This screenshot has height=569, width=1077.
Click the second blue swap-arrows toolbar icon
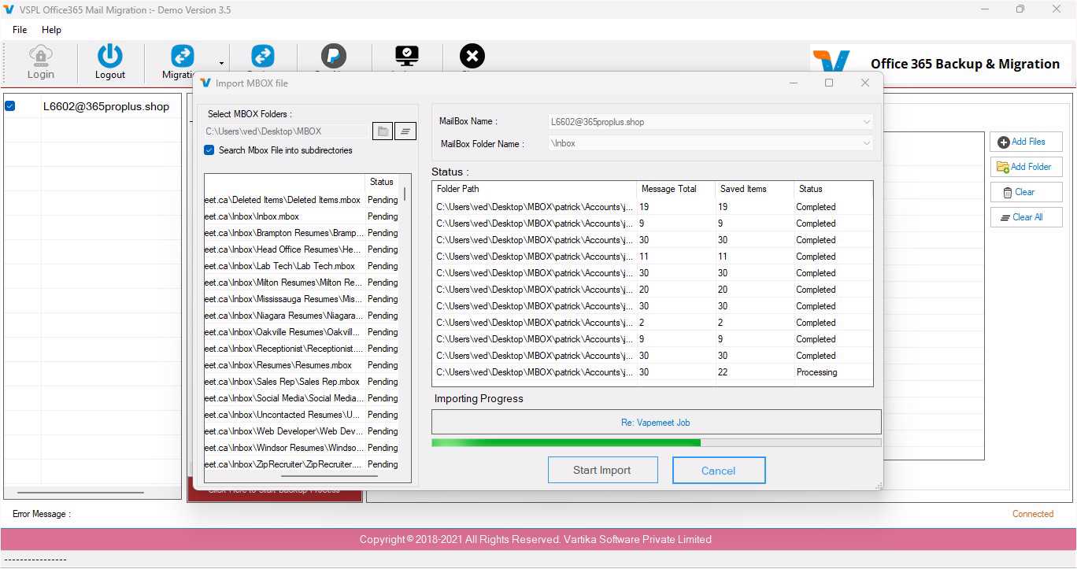click(x=262, y=56)
